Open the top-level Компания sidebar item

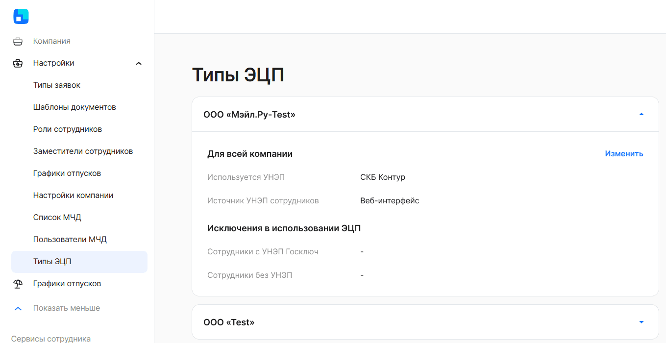(x=52, y=41)
